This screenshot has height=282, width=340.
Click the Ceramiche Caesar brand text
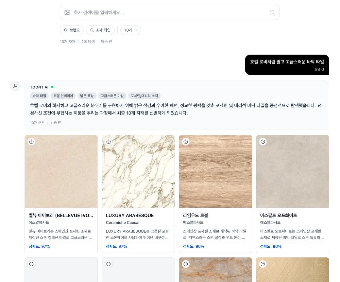tap(123, 222)
